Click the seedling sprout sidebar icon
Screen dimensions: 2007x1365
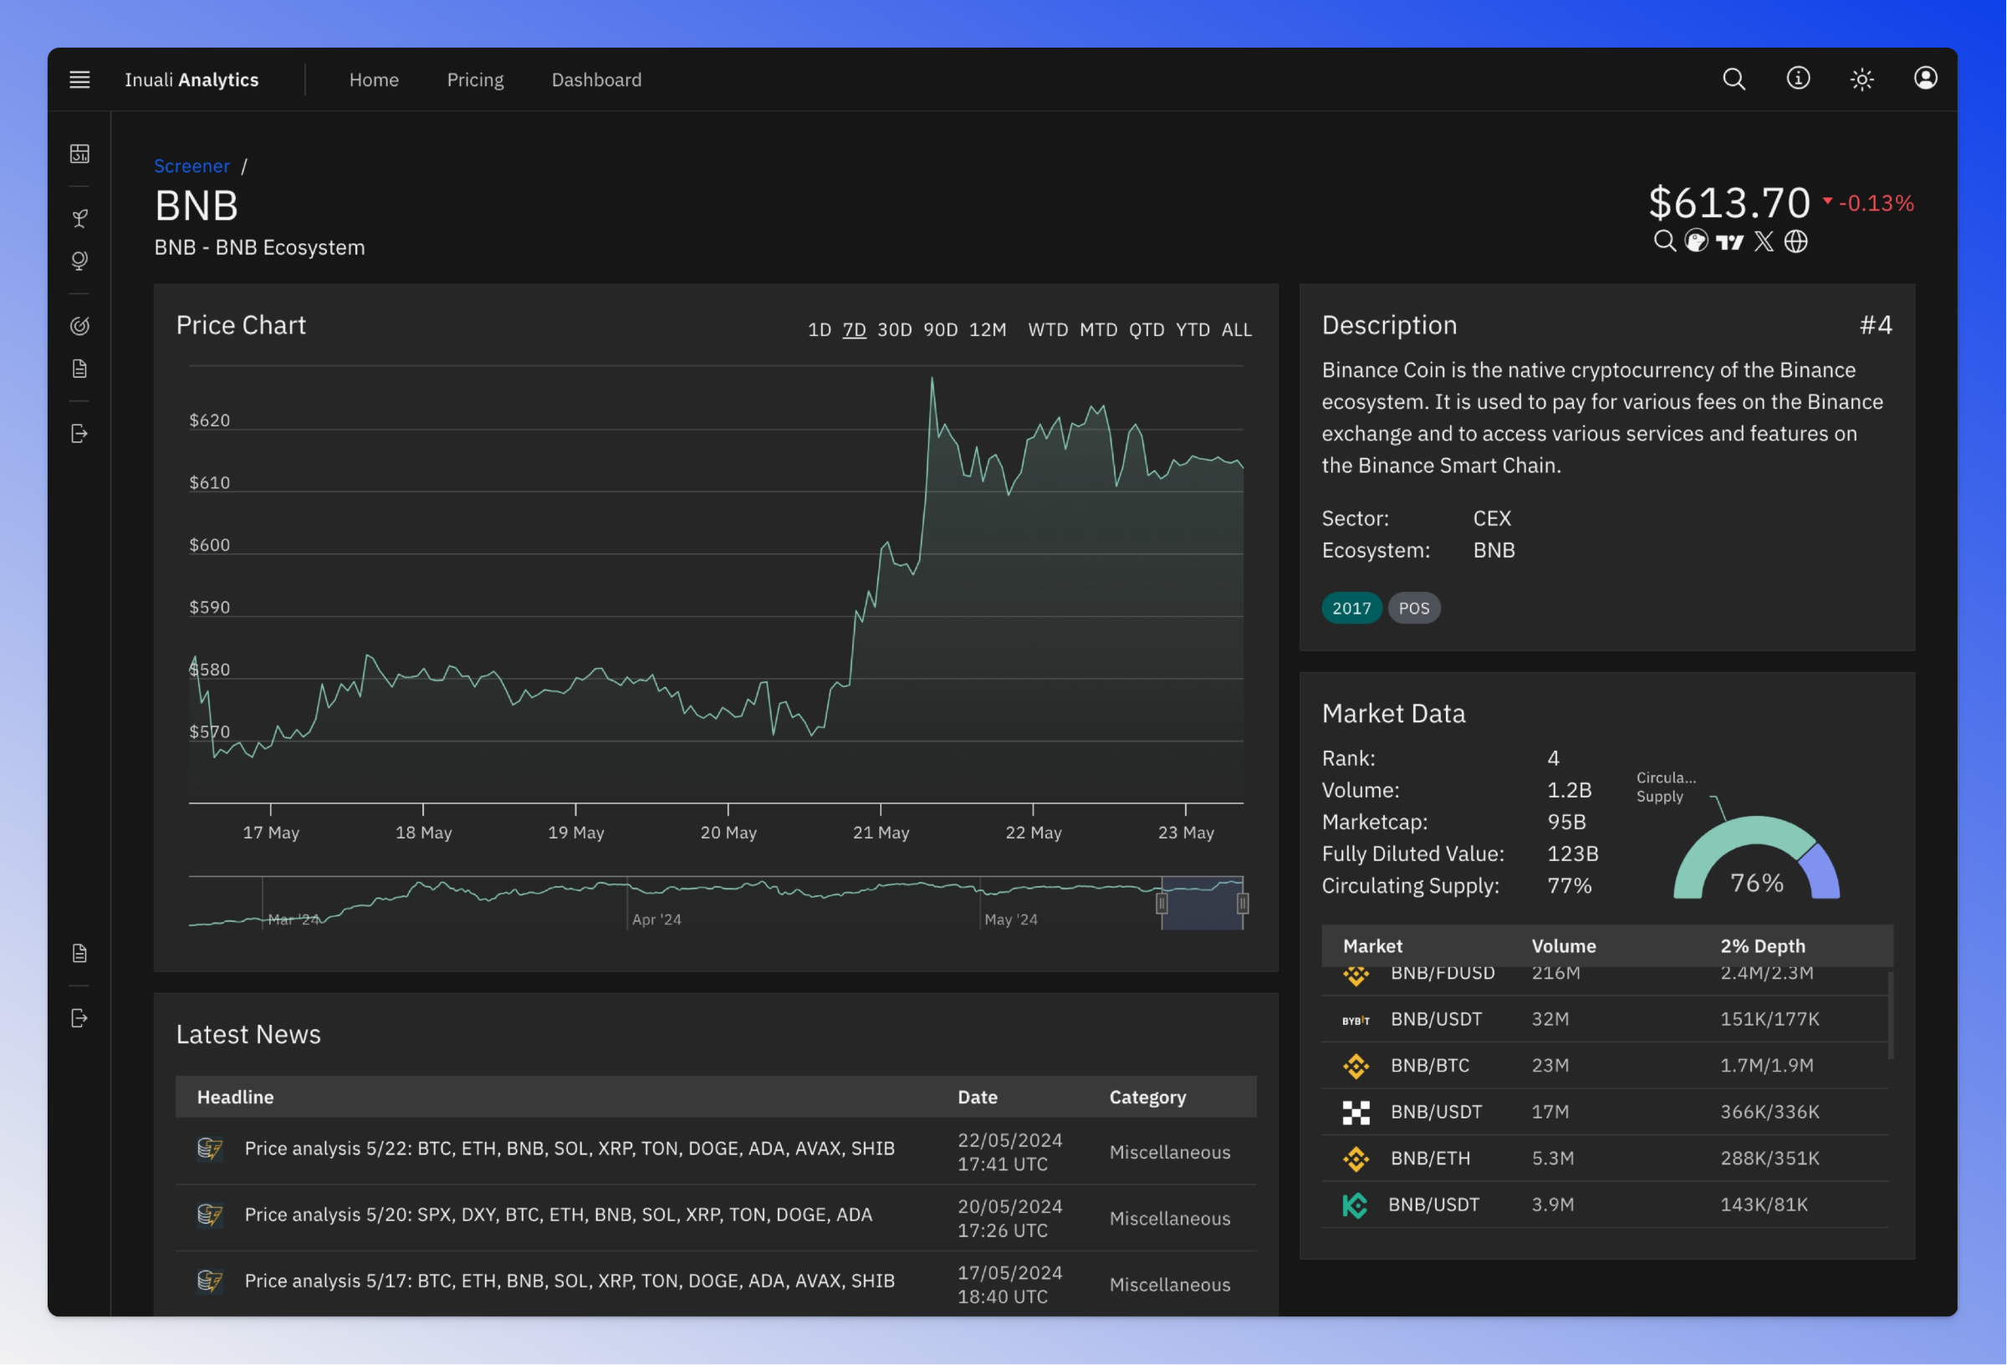(79, 218)
